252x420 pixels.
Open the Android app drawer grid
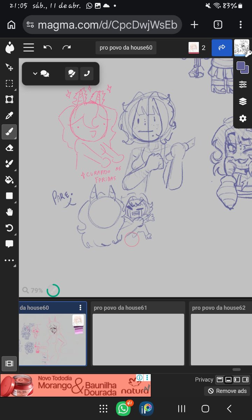click(x=103, y=408)
